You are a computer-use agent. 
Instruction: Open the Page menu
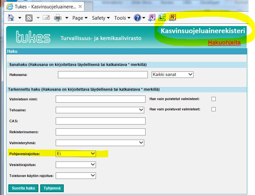(x=80, y=18)
